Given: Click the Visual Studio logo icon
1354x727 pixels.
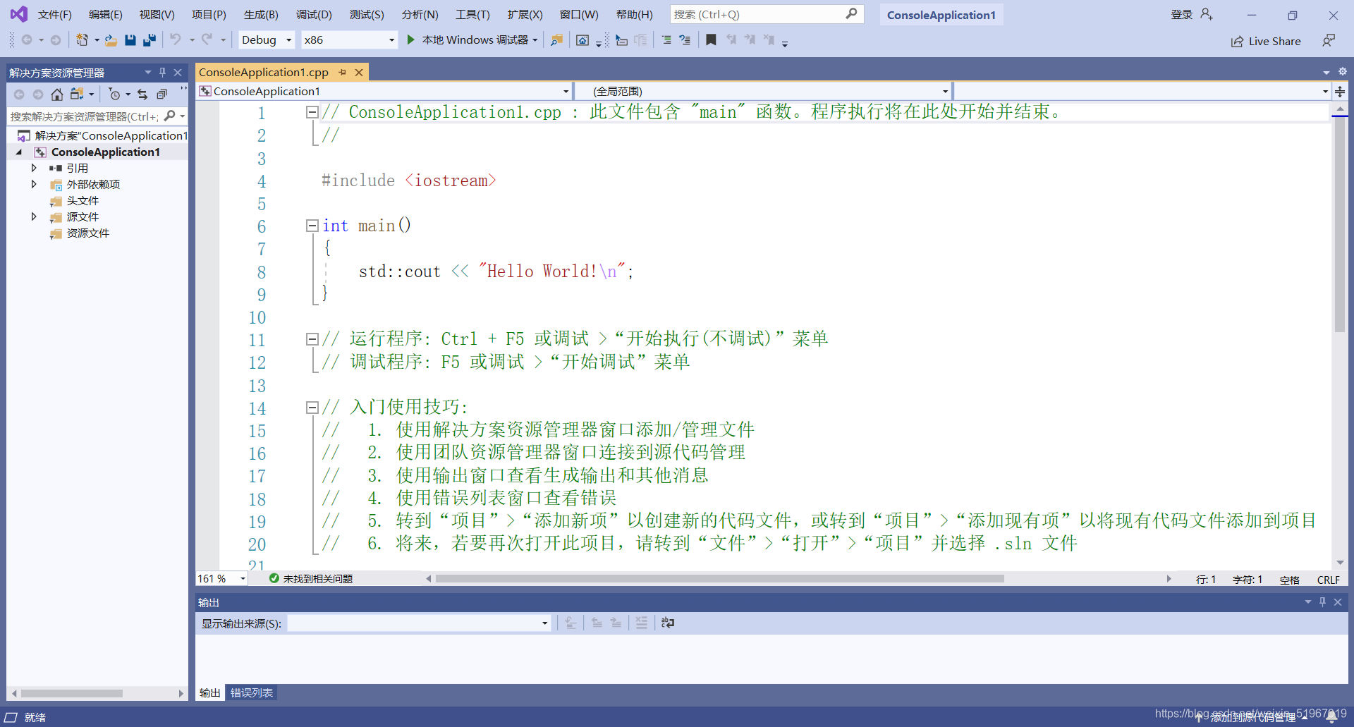Looking at the screenshot, I should (19, 14).
